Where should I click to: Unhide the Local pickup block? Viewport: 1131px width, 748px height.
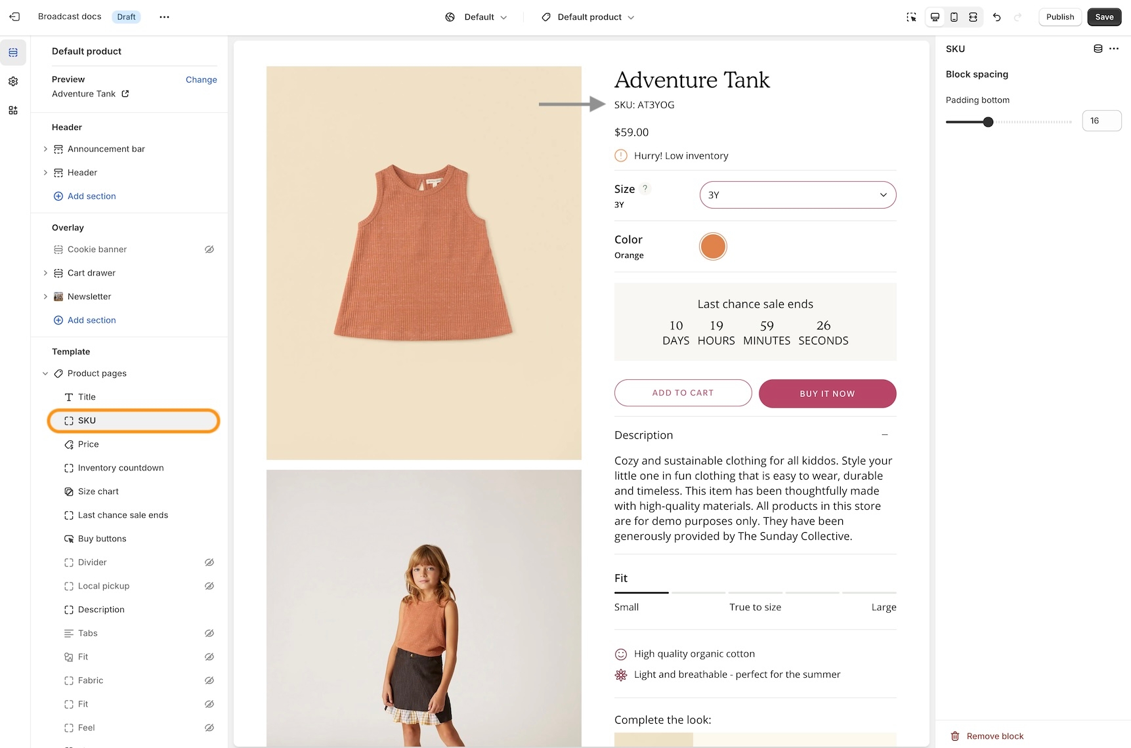click(x=209, y=586)
